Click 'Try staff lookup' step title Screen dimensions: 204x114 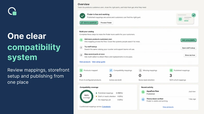[x=91, y=47]
